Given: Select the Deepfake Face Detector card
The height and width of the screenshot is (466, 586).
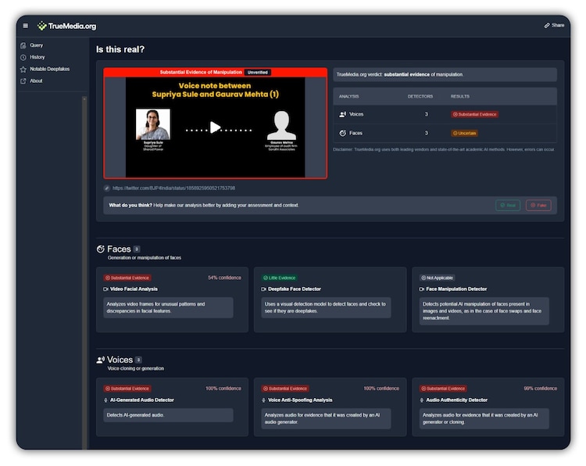Looking at the screenshot, I should (329, 299).
